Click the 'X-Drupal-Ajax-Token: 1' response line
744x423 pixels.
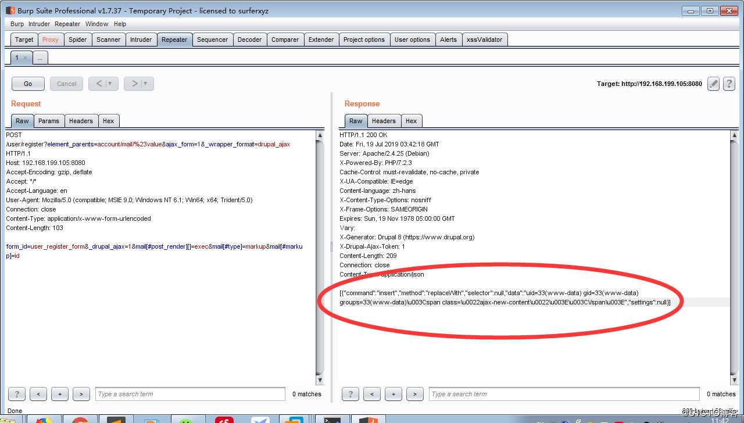(372, 246)
